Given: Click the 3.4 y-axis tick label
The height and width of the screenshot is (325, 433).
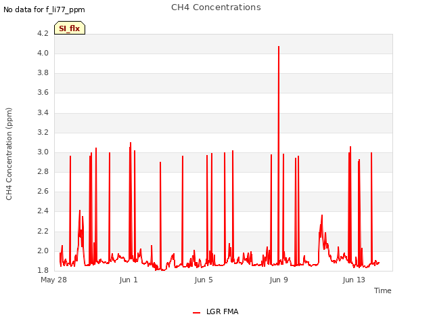Looking at the screenshot, I should click(x=43, y=112).
